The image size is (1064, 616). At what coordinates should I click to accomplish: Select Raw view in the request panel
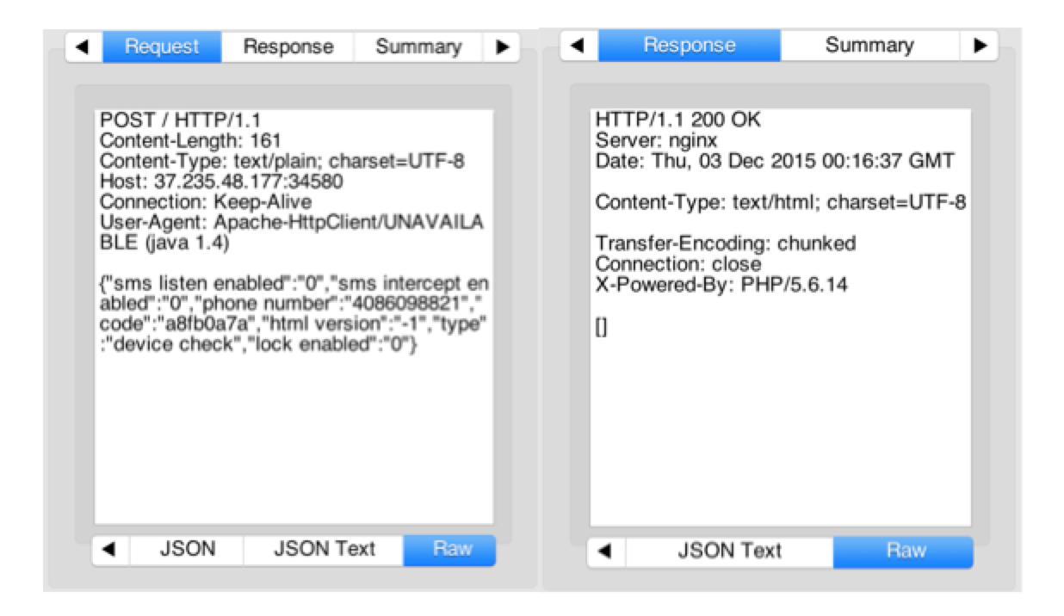click(450, 550)
